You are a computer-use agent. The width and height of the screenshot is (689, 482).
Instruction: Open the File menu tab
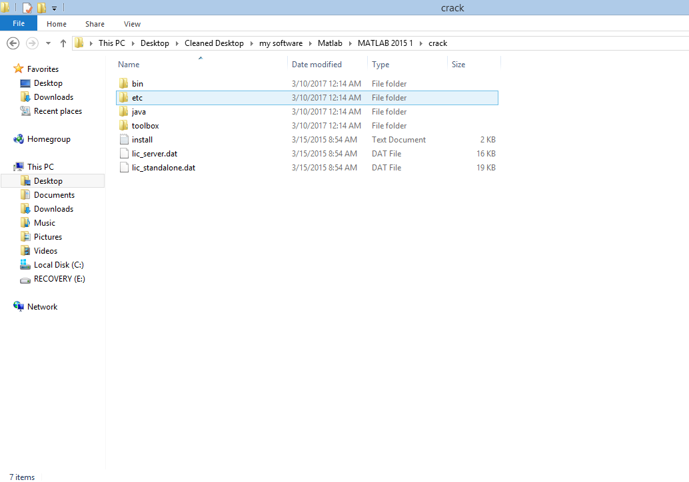point(19,23)
